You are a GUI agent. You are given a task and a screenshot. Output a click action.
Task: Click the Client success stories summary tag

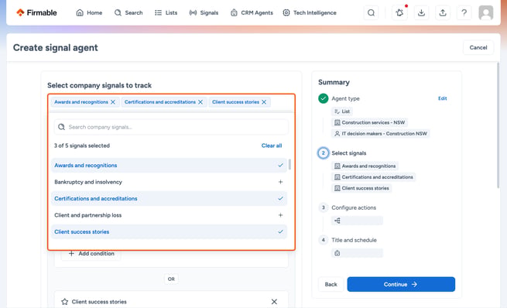click(361, 188)
